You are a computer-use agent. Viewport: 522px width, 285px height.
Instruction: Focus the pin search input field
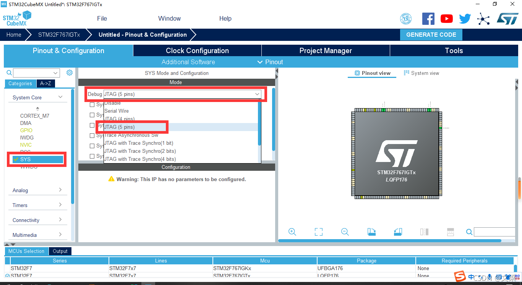pyautogui.click(x=494, y=232)
